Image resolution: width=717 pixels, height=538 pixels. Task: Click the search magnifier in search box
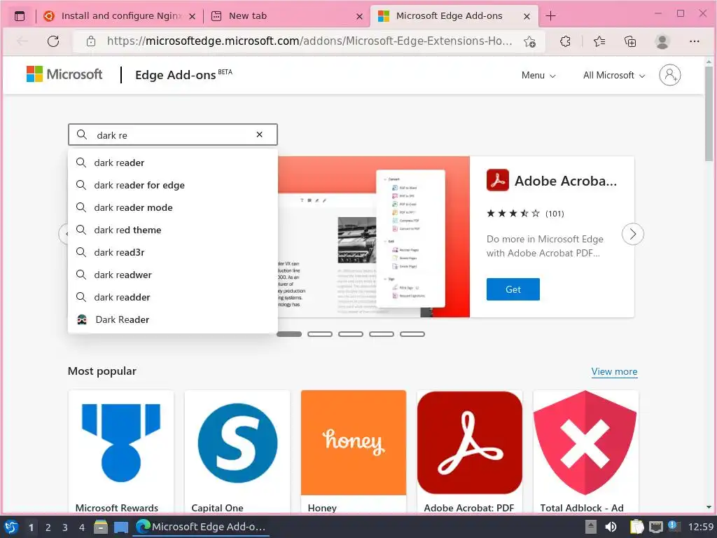(82, 134)
